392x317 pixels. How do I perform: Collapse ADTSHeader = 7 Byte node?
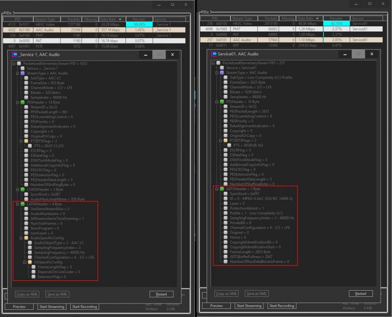tap(217, 189)
